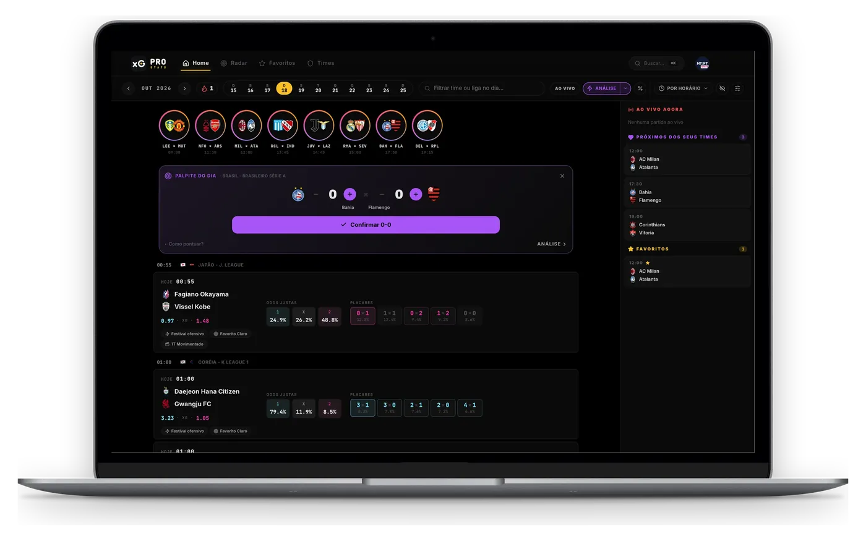This screenshot has height=541, width=866.
Task: Open the Favoritos tab
Action: pyautogui.click(x=277, y=63)
